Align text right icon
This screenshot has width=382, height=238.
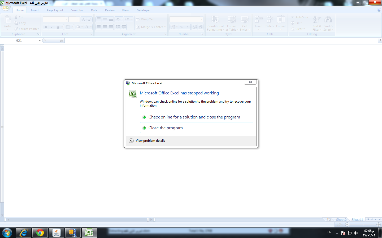111,27
